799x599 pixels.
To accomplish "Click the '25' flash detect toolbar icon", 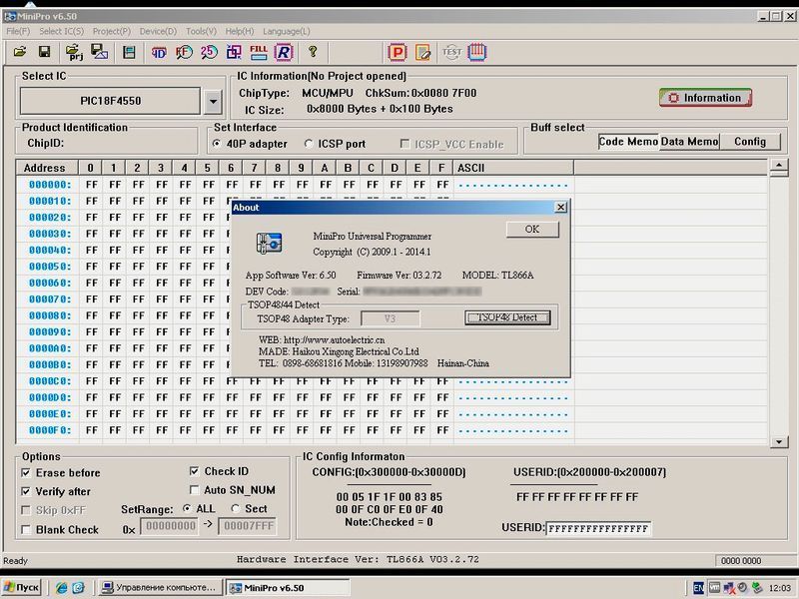I will click(x=209, y=52).
